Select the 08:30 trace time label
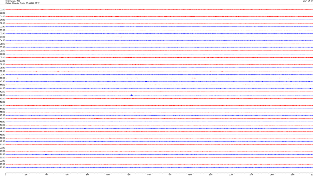Screen dimensions: 313x176 pos(2,68)
